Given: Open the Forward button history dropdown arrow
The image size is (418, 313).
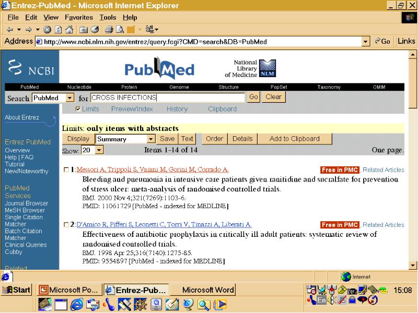Looking at the screenshot, I should click(x=38, y=29).
